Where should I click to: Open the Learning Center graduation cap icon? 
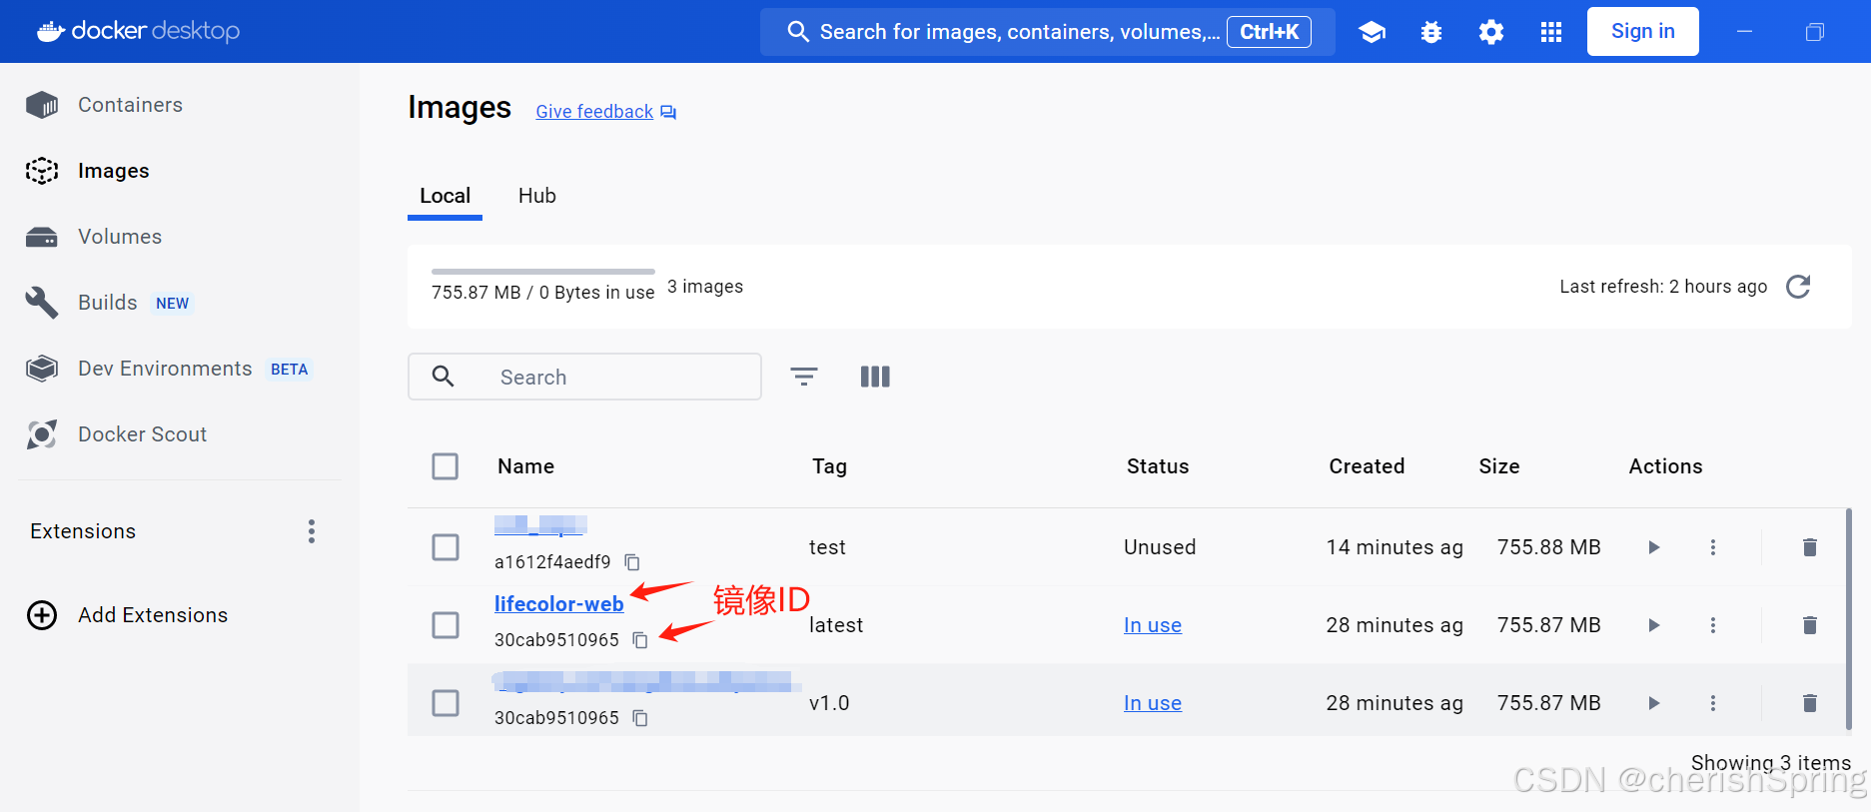tap(1372, 32)
